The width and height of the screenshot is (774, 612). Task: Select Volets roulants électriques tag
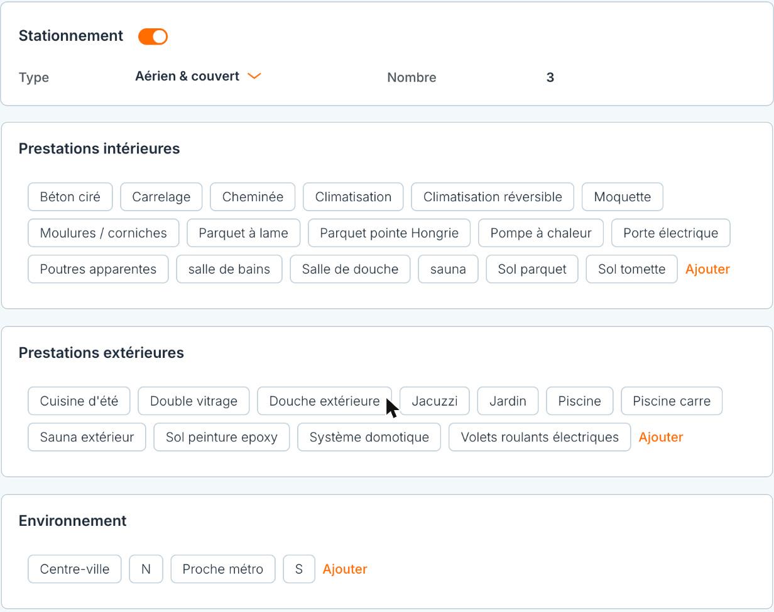[540, 437]
